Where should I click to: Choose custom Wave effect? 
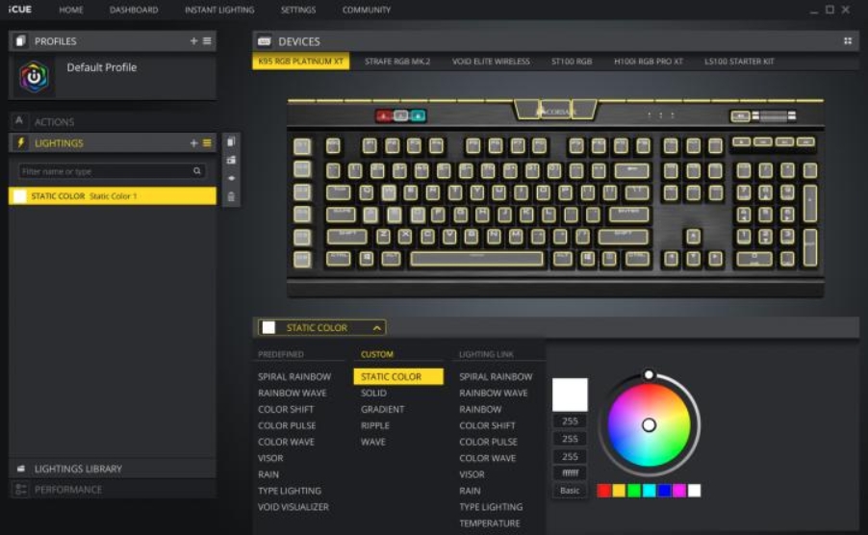pyautogui.click(x=373, y=442)
